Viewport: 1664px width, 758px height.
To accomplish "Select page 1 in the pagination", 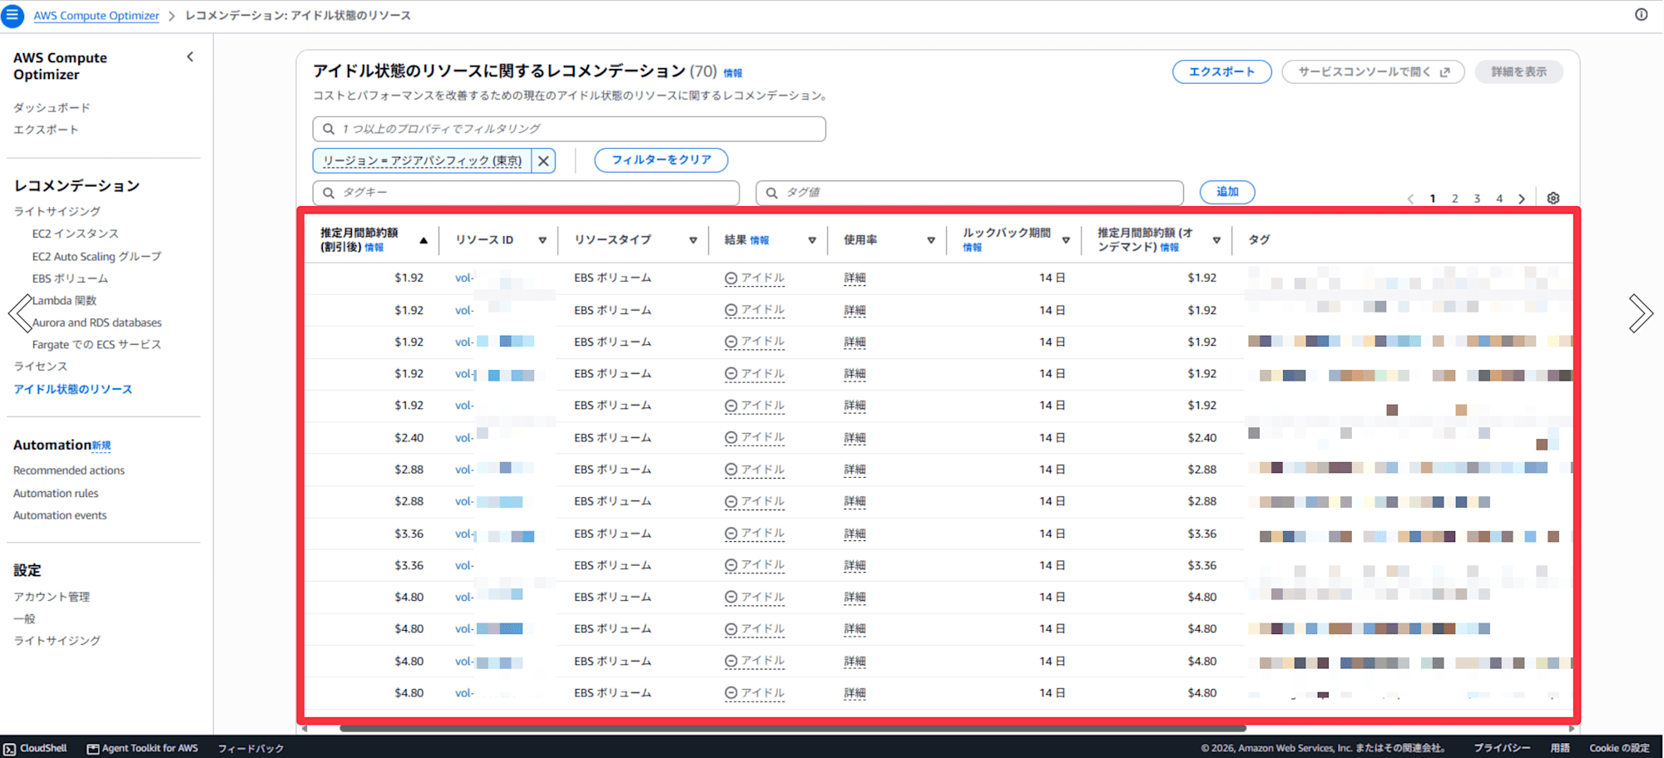I will (x=1433, y=199).
